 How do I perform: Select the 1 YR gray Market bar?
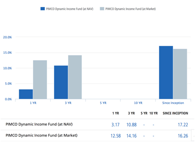tap(40, 80)
